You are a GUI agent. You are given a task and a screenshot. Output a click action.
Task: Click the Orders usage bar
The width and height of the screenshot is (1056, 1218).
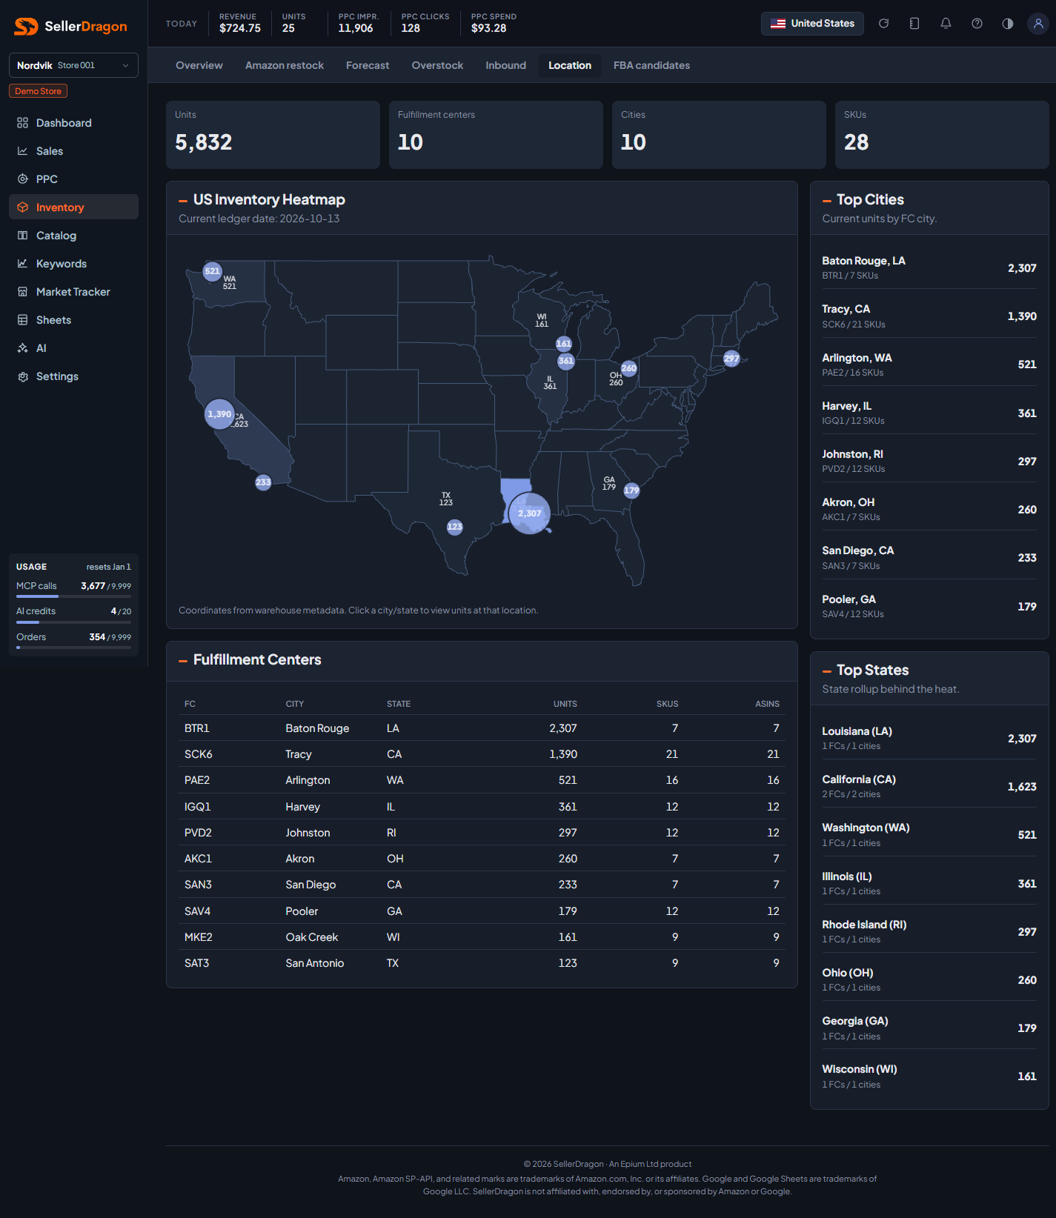73,647
